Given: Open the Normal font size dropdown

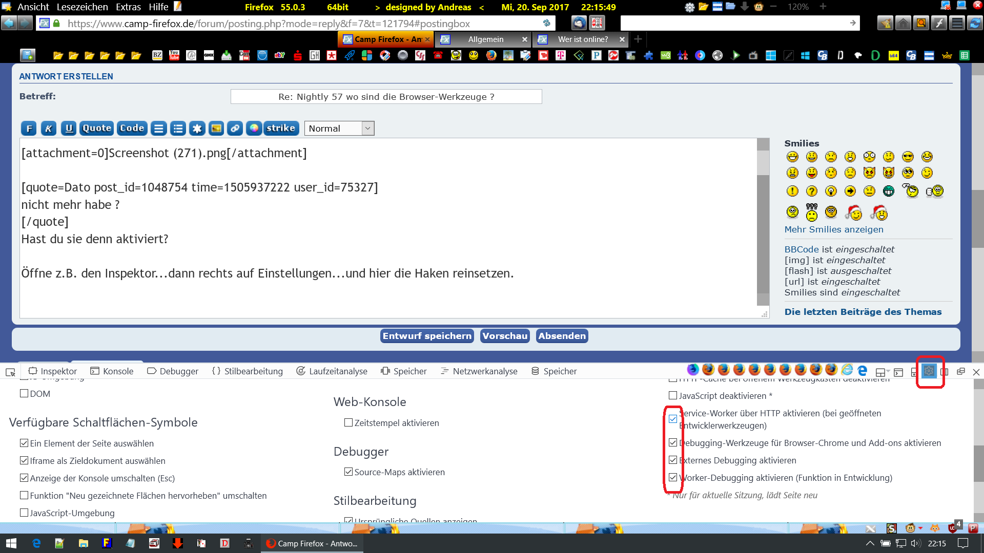Looking at the screenshot, I should [x=339, y=129].
